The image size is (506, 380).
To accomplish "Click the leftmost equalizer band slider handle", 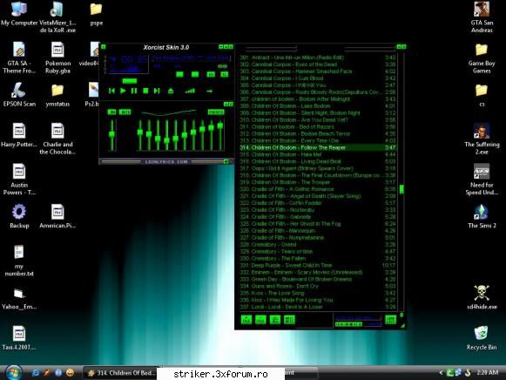I will (139, 132).
